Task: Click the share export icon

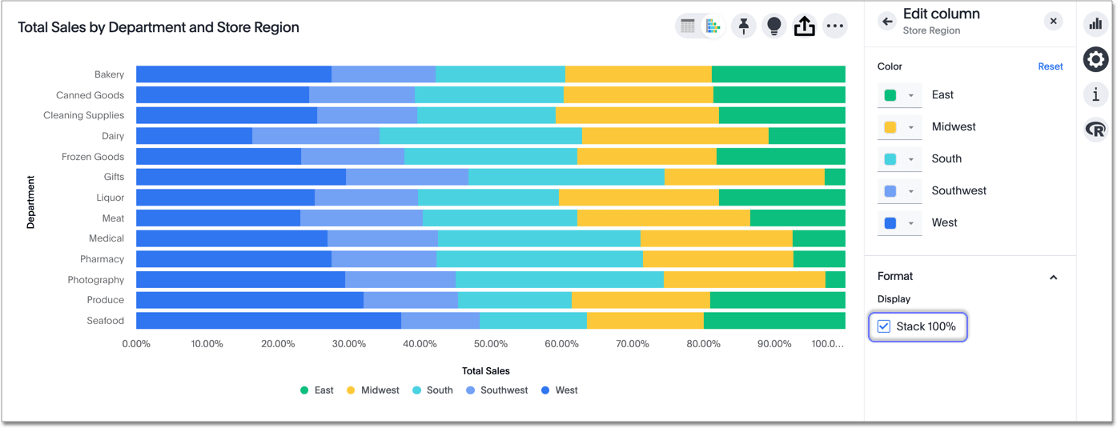Action: [x=804, y=26]
